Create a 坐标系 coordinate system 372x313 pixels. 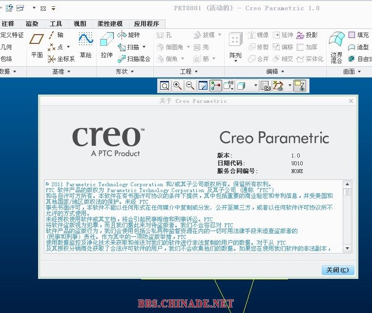coord(61,59)
